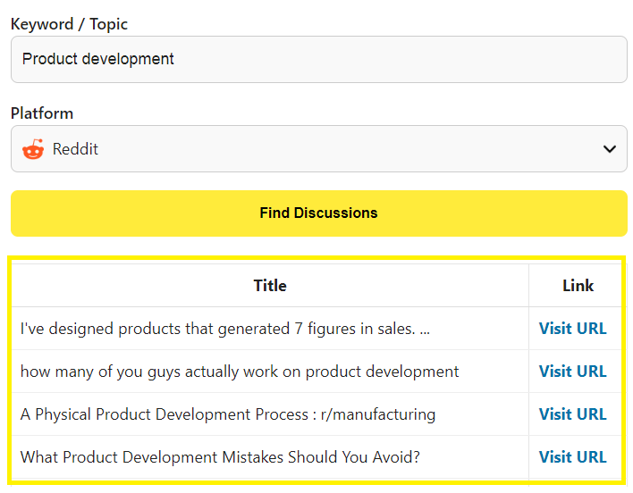Click the Keyword / Topic label

coord(69,24)
